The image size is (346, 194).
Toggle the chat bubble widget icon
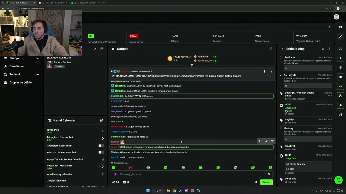coord(341,77)
